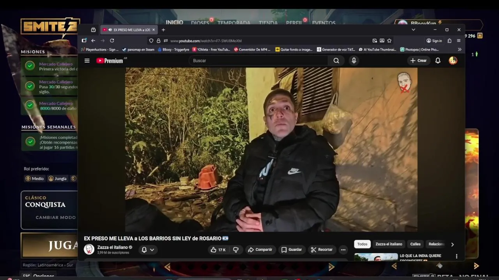Dislike the video with thumbs down

[236, 250]
